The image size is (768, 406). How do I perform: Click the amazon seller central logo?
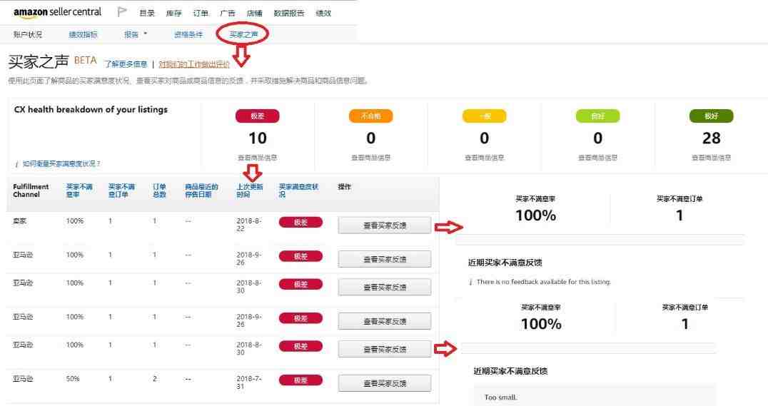tap(57, 12)
